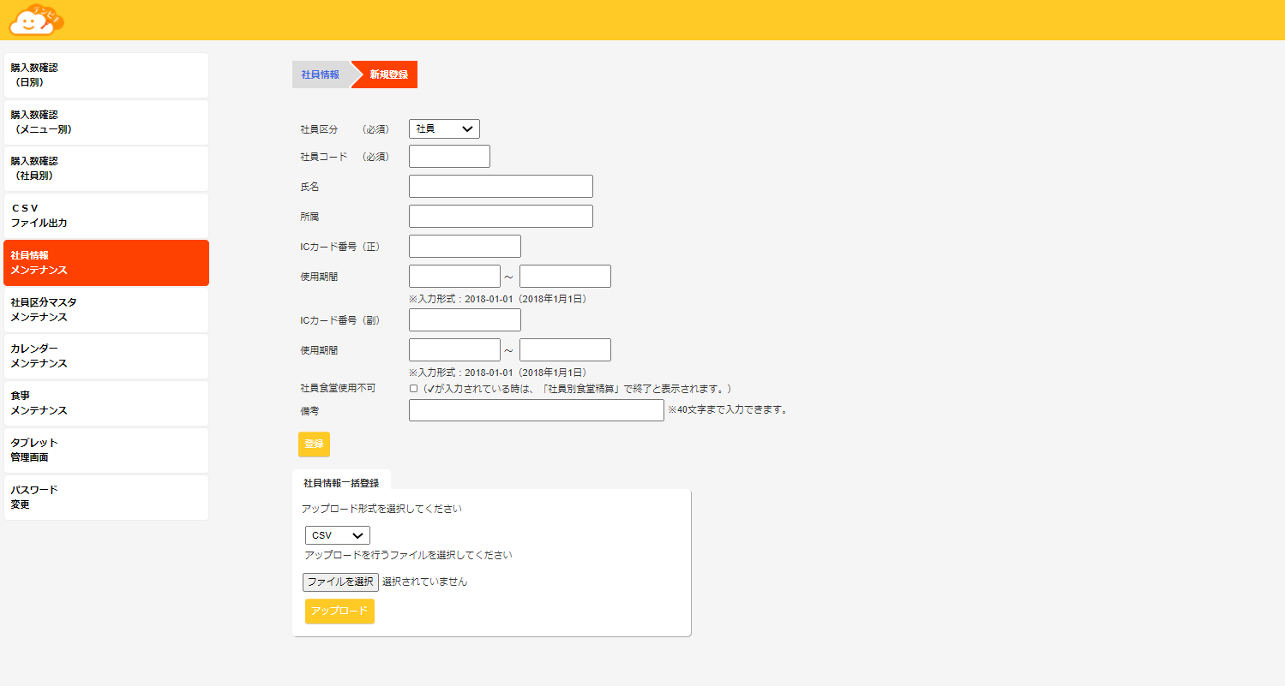Expand the CSV upload format dropdown
This screenshot has width=1285, height=686.
pyautogui.click(x=337, y=535)
